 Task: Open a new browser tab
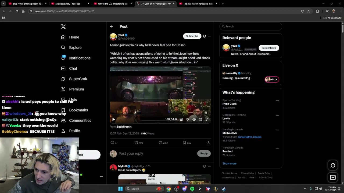[223, 4]
